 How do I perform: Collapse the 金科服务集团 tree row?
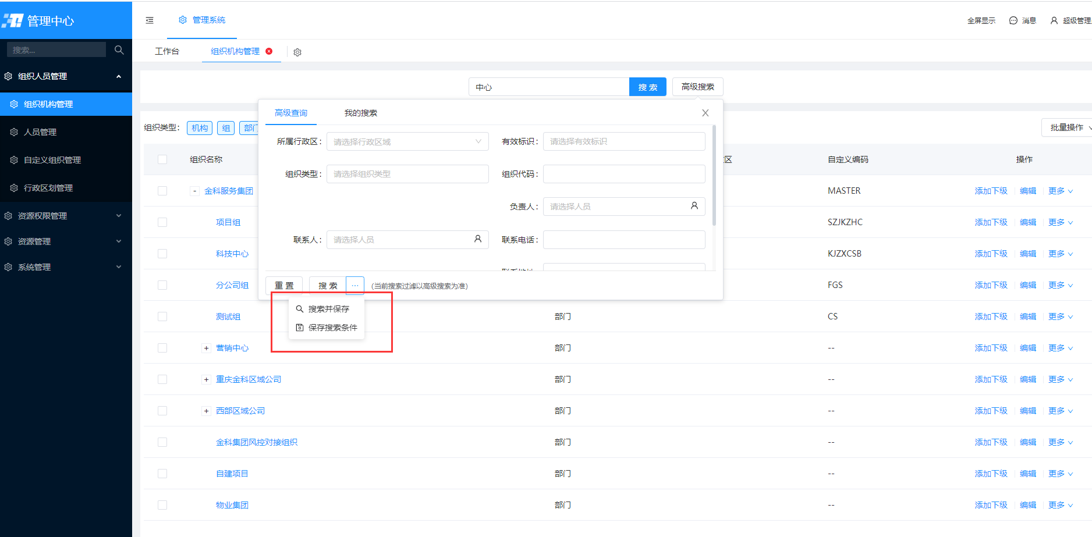click(195, 191)
